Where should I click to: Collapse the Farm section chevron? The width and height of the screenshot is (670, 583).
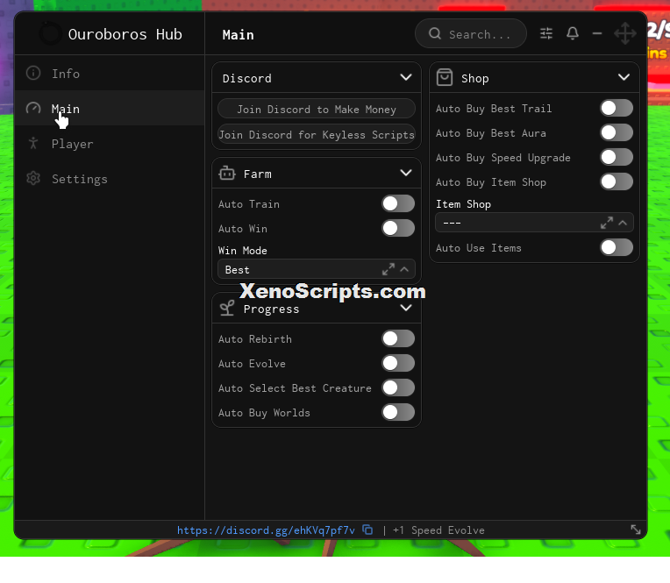(406, 173)
